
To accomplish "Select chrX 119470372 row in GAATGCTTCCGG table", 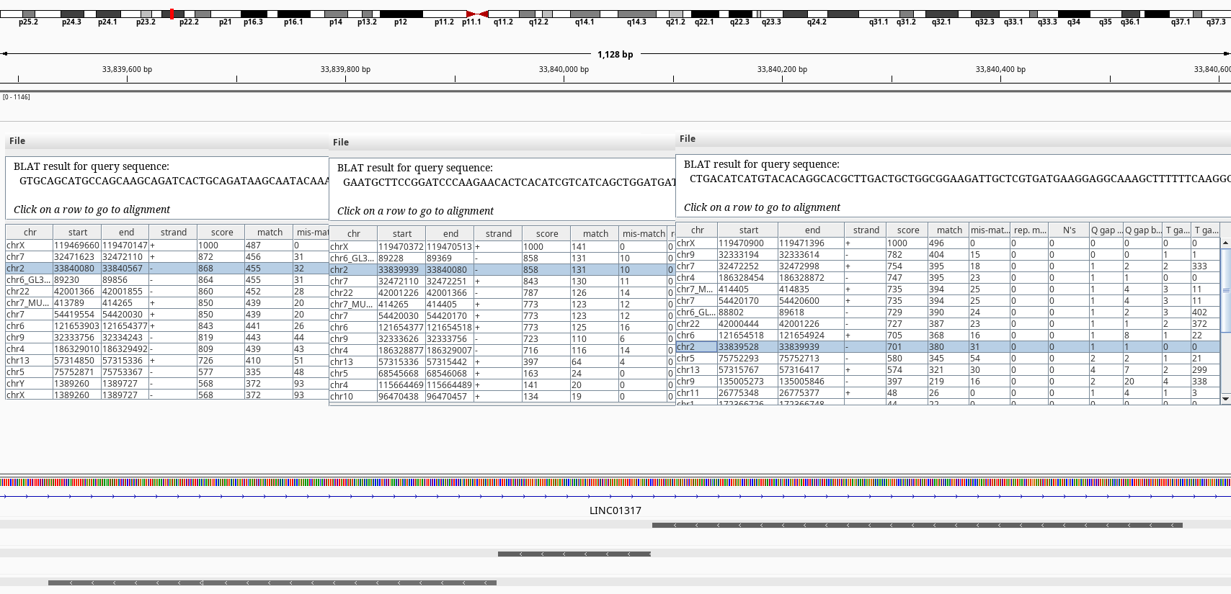I will [x=502, y=246].
